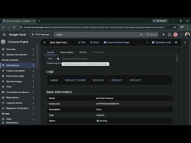191x143 pixels.
Task: Open the Serial port 2 link
Action: tap(98, 80)
